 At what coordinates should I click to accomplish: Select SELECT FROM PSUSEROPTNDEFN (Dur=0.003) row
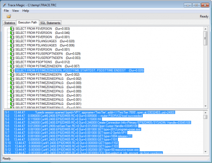48,58
